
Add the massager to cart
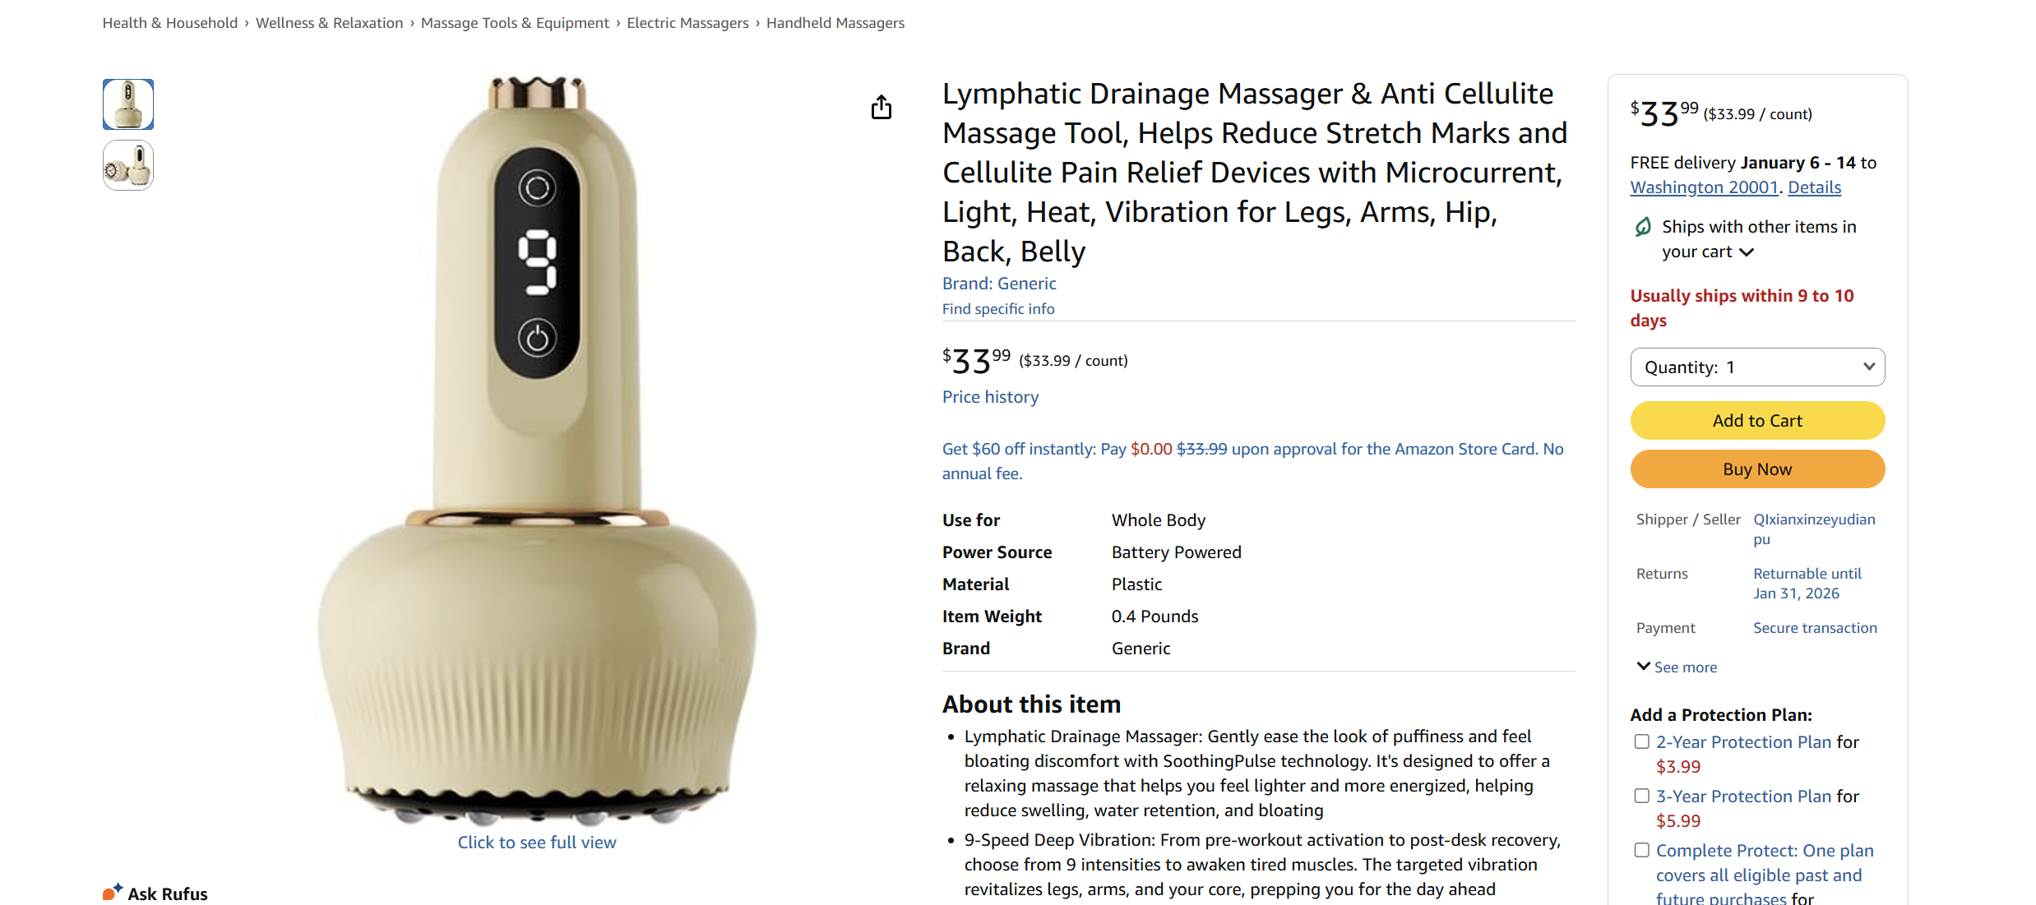coord(1757,420)
